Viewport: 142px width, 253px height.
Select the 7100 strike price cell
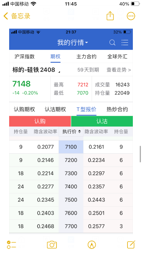(71, 147)
